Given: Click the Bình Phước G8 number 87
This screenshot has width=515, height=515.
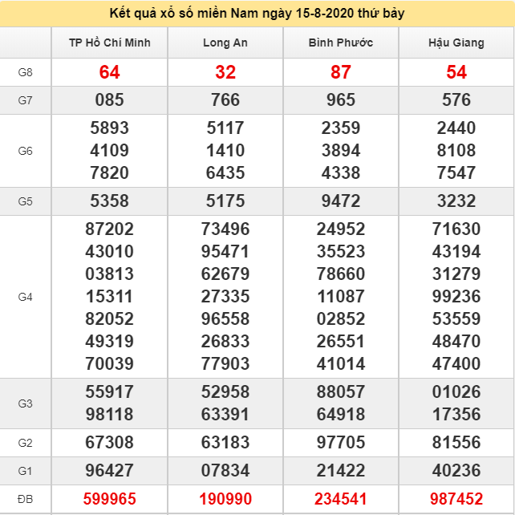Looking at the screenshot, I should click(x=341, y=72).
